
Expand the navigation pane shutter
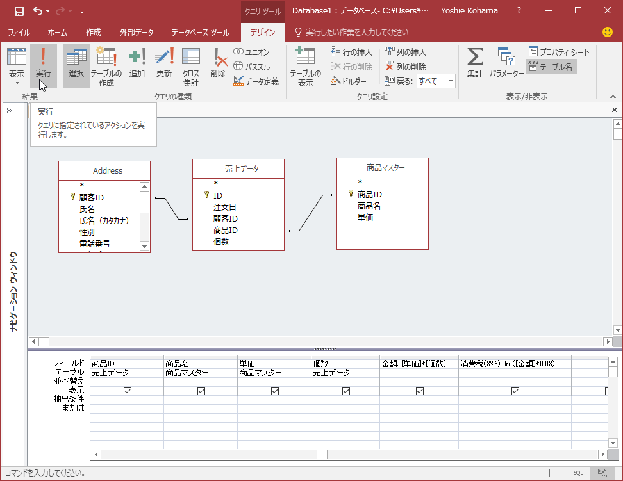(x=10, y=110)
